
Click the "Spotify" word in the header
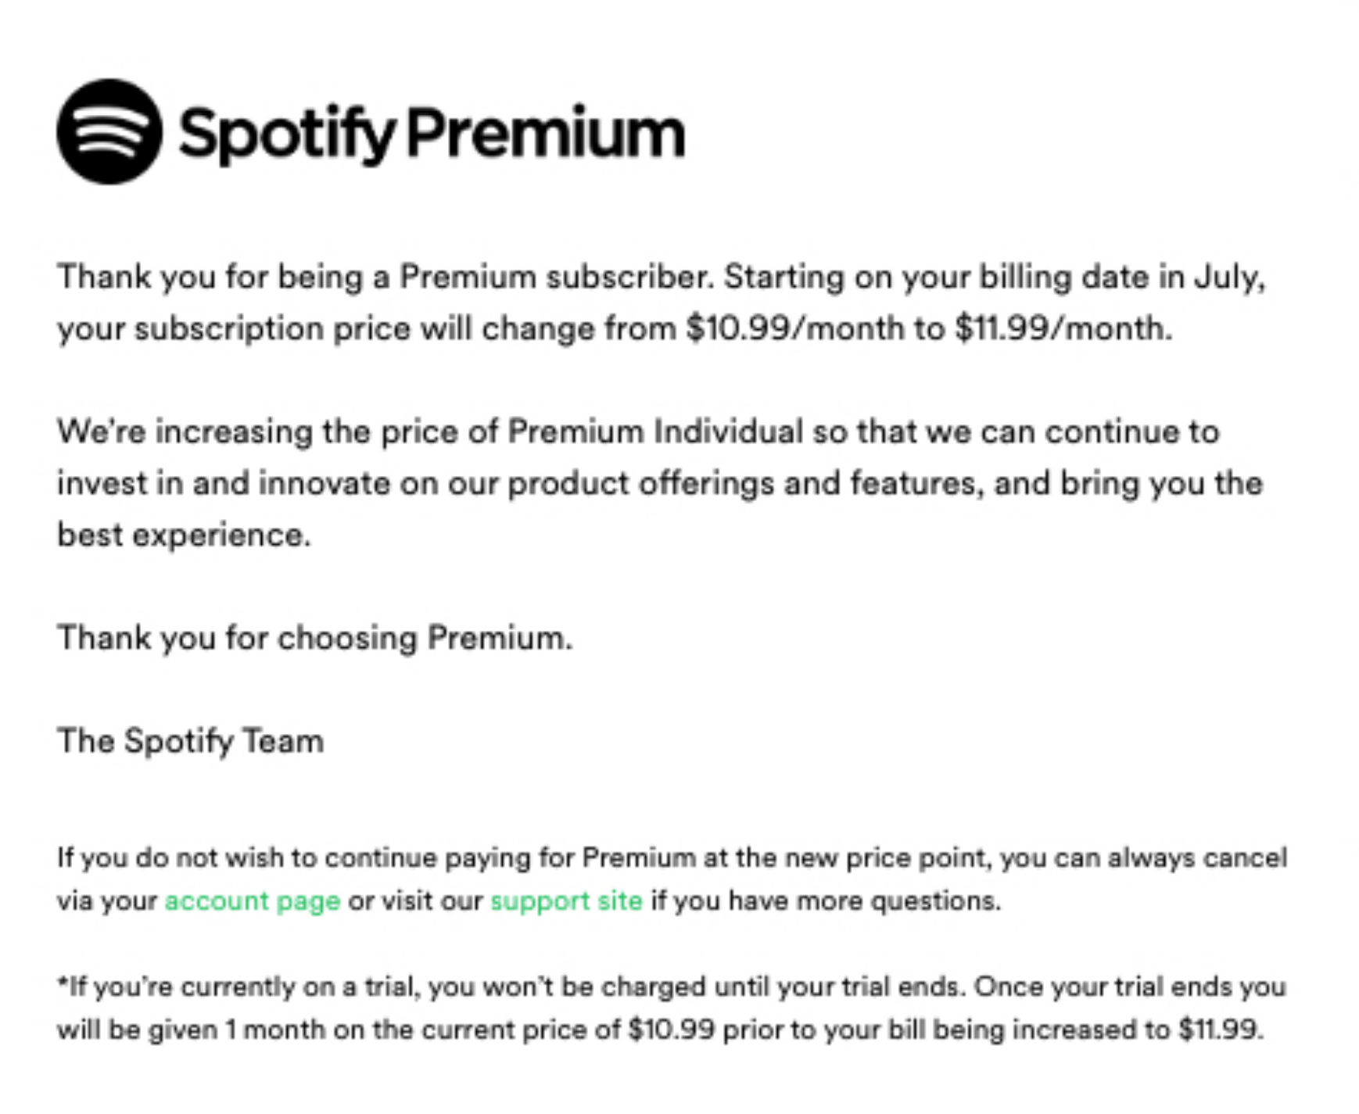pos(286,134)
